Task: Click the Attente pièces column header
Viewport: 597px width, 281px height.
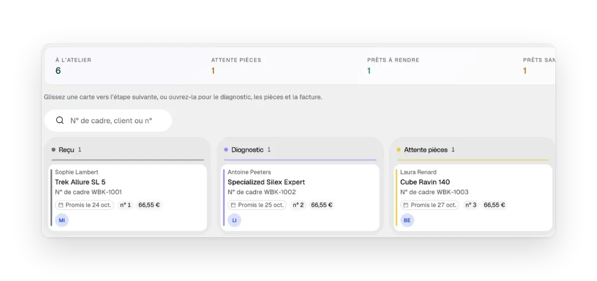Action: 473,150
